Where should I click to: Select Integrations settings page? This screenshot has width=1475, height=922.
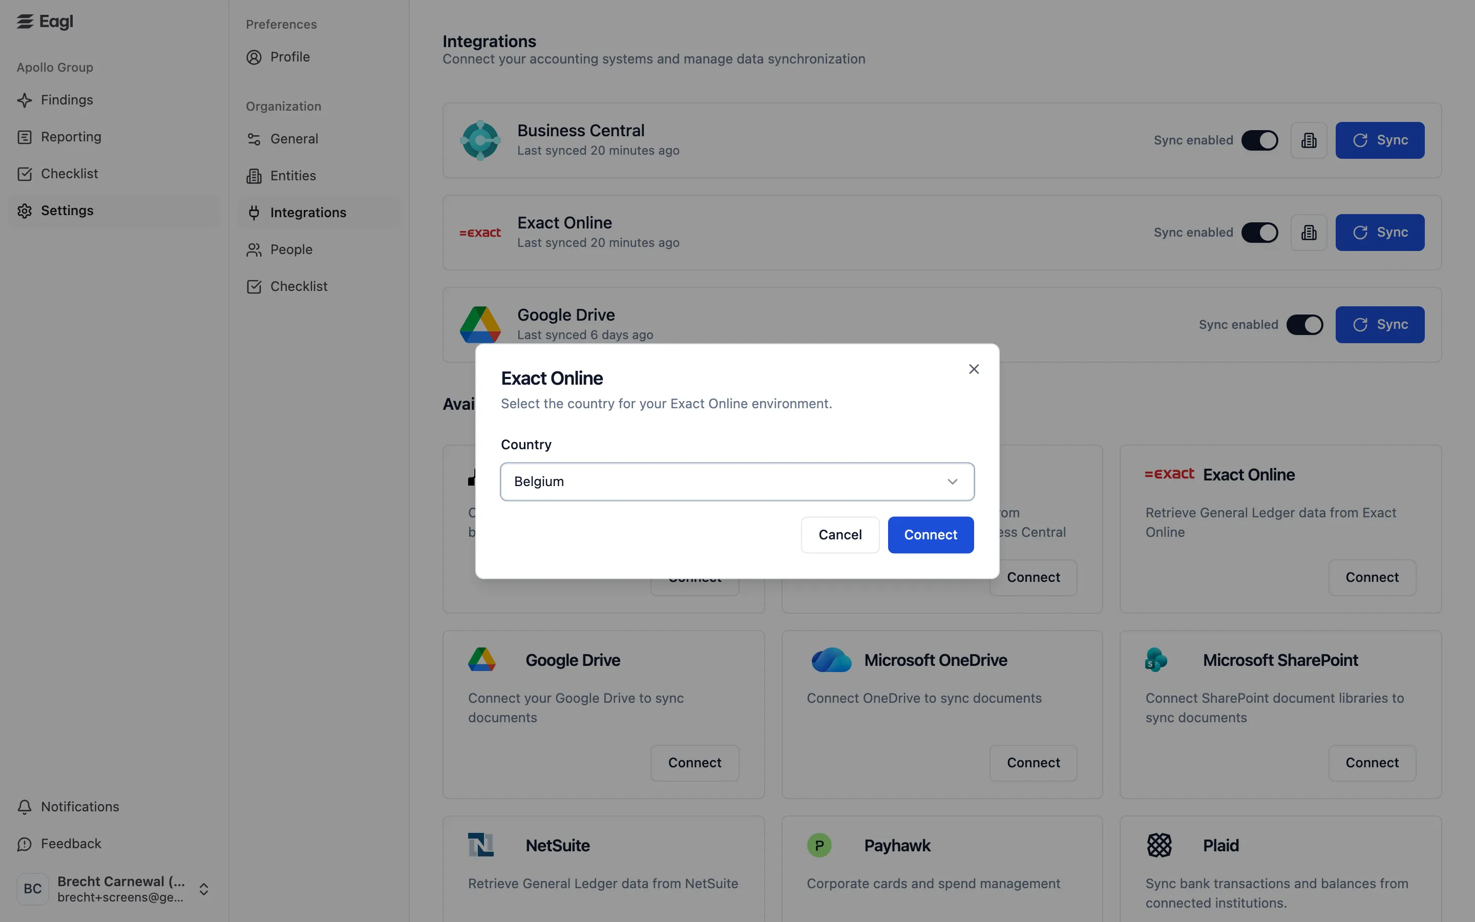(319, 213)
